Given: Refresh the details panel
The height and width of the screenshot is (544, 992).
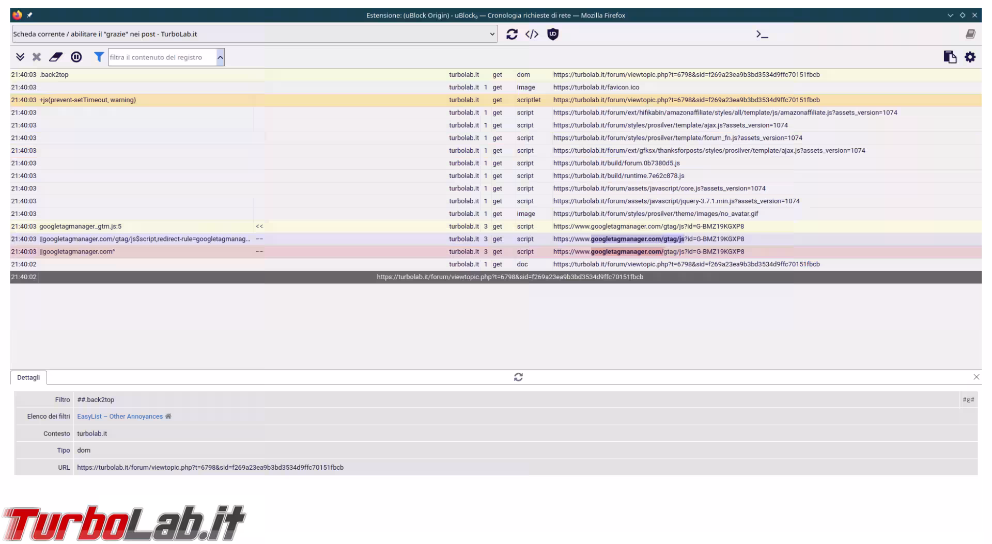Looking at the screenshot, I should click(518, 377).
